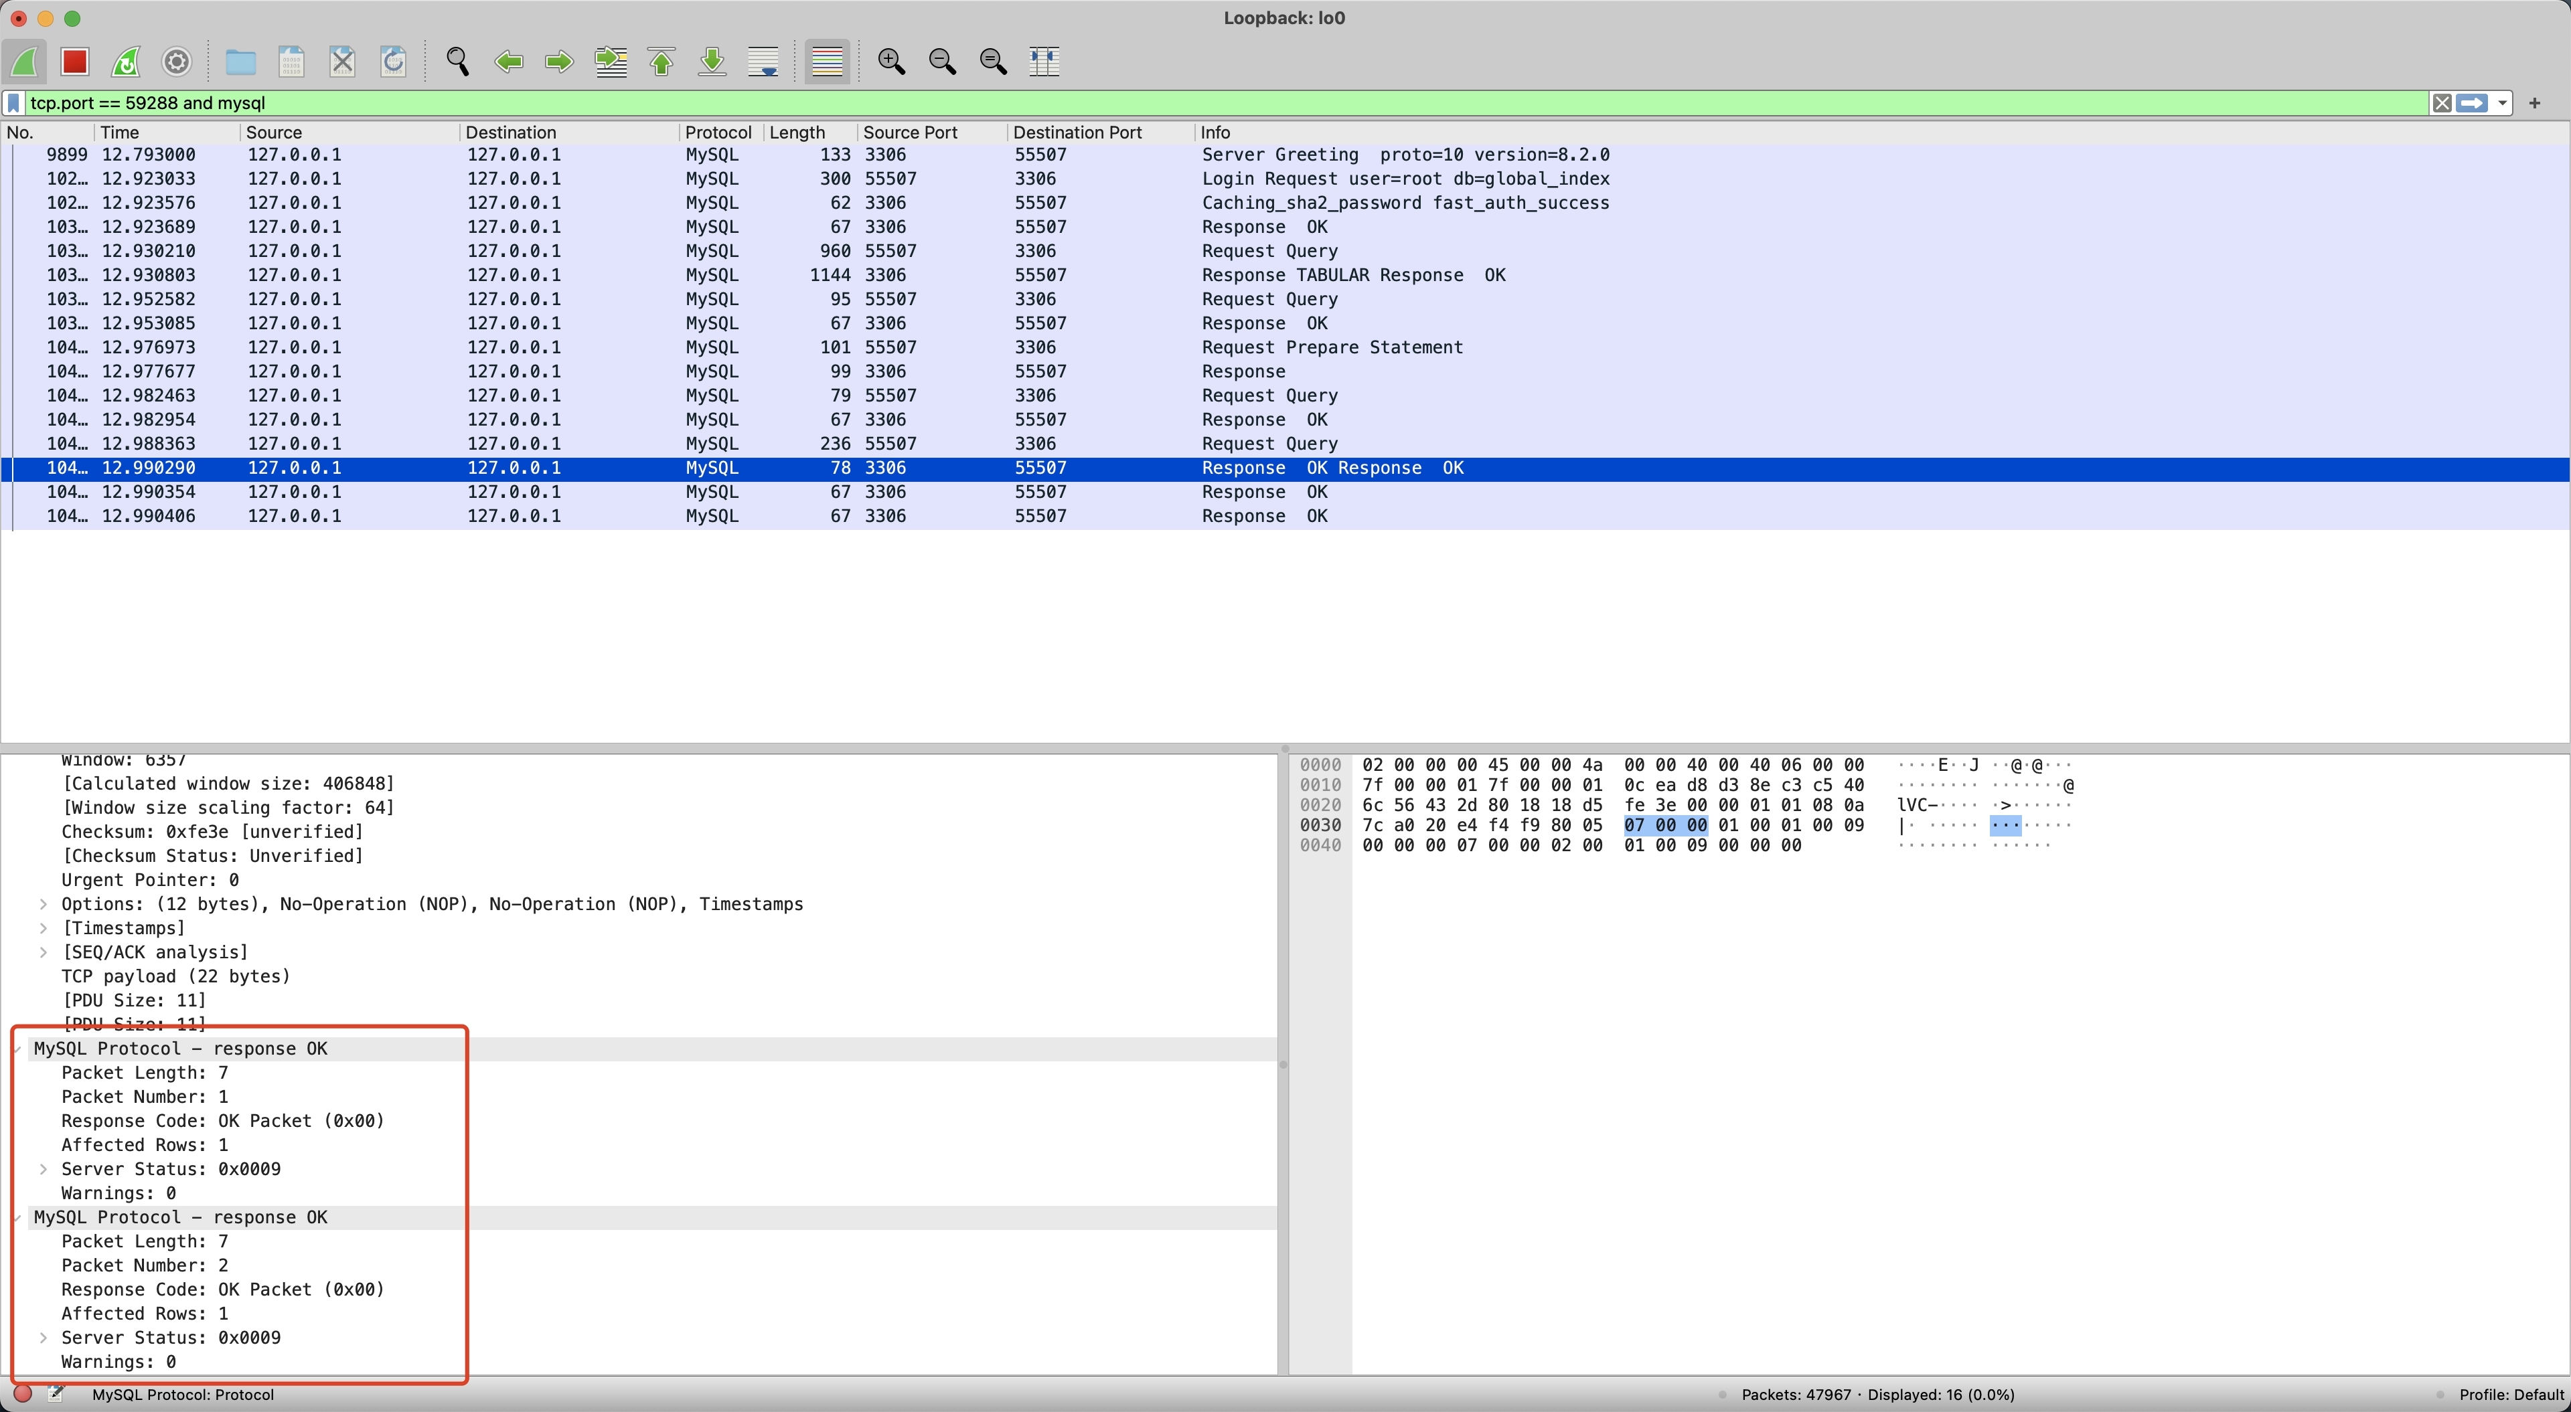Restart the current capture
This screenshot has height=1412, width=2571.
coord(126,62)
